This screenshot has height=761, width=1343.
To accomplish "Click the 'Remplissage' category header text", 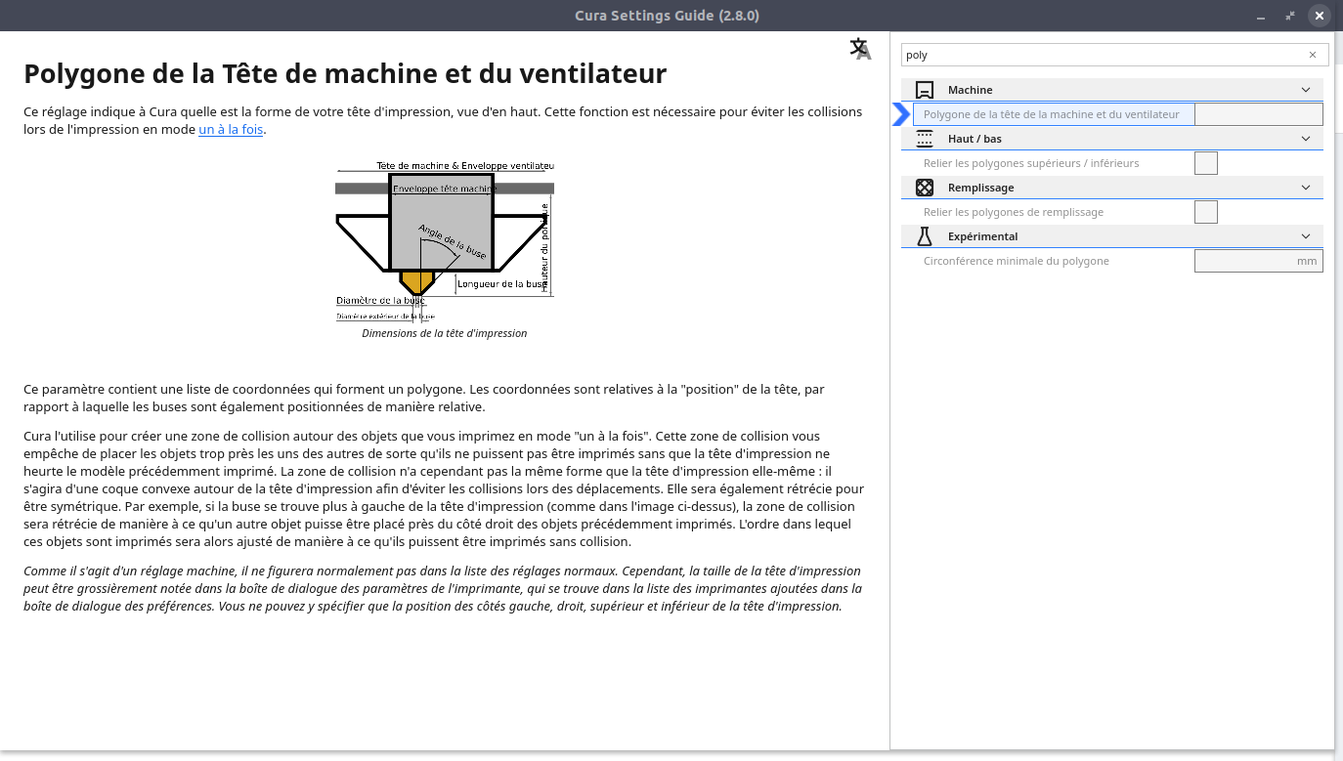I will [980, 188].
